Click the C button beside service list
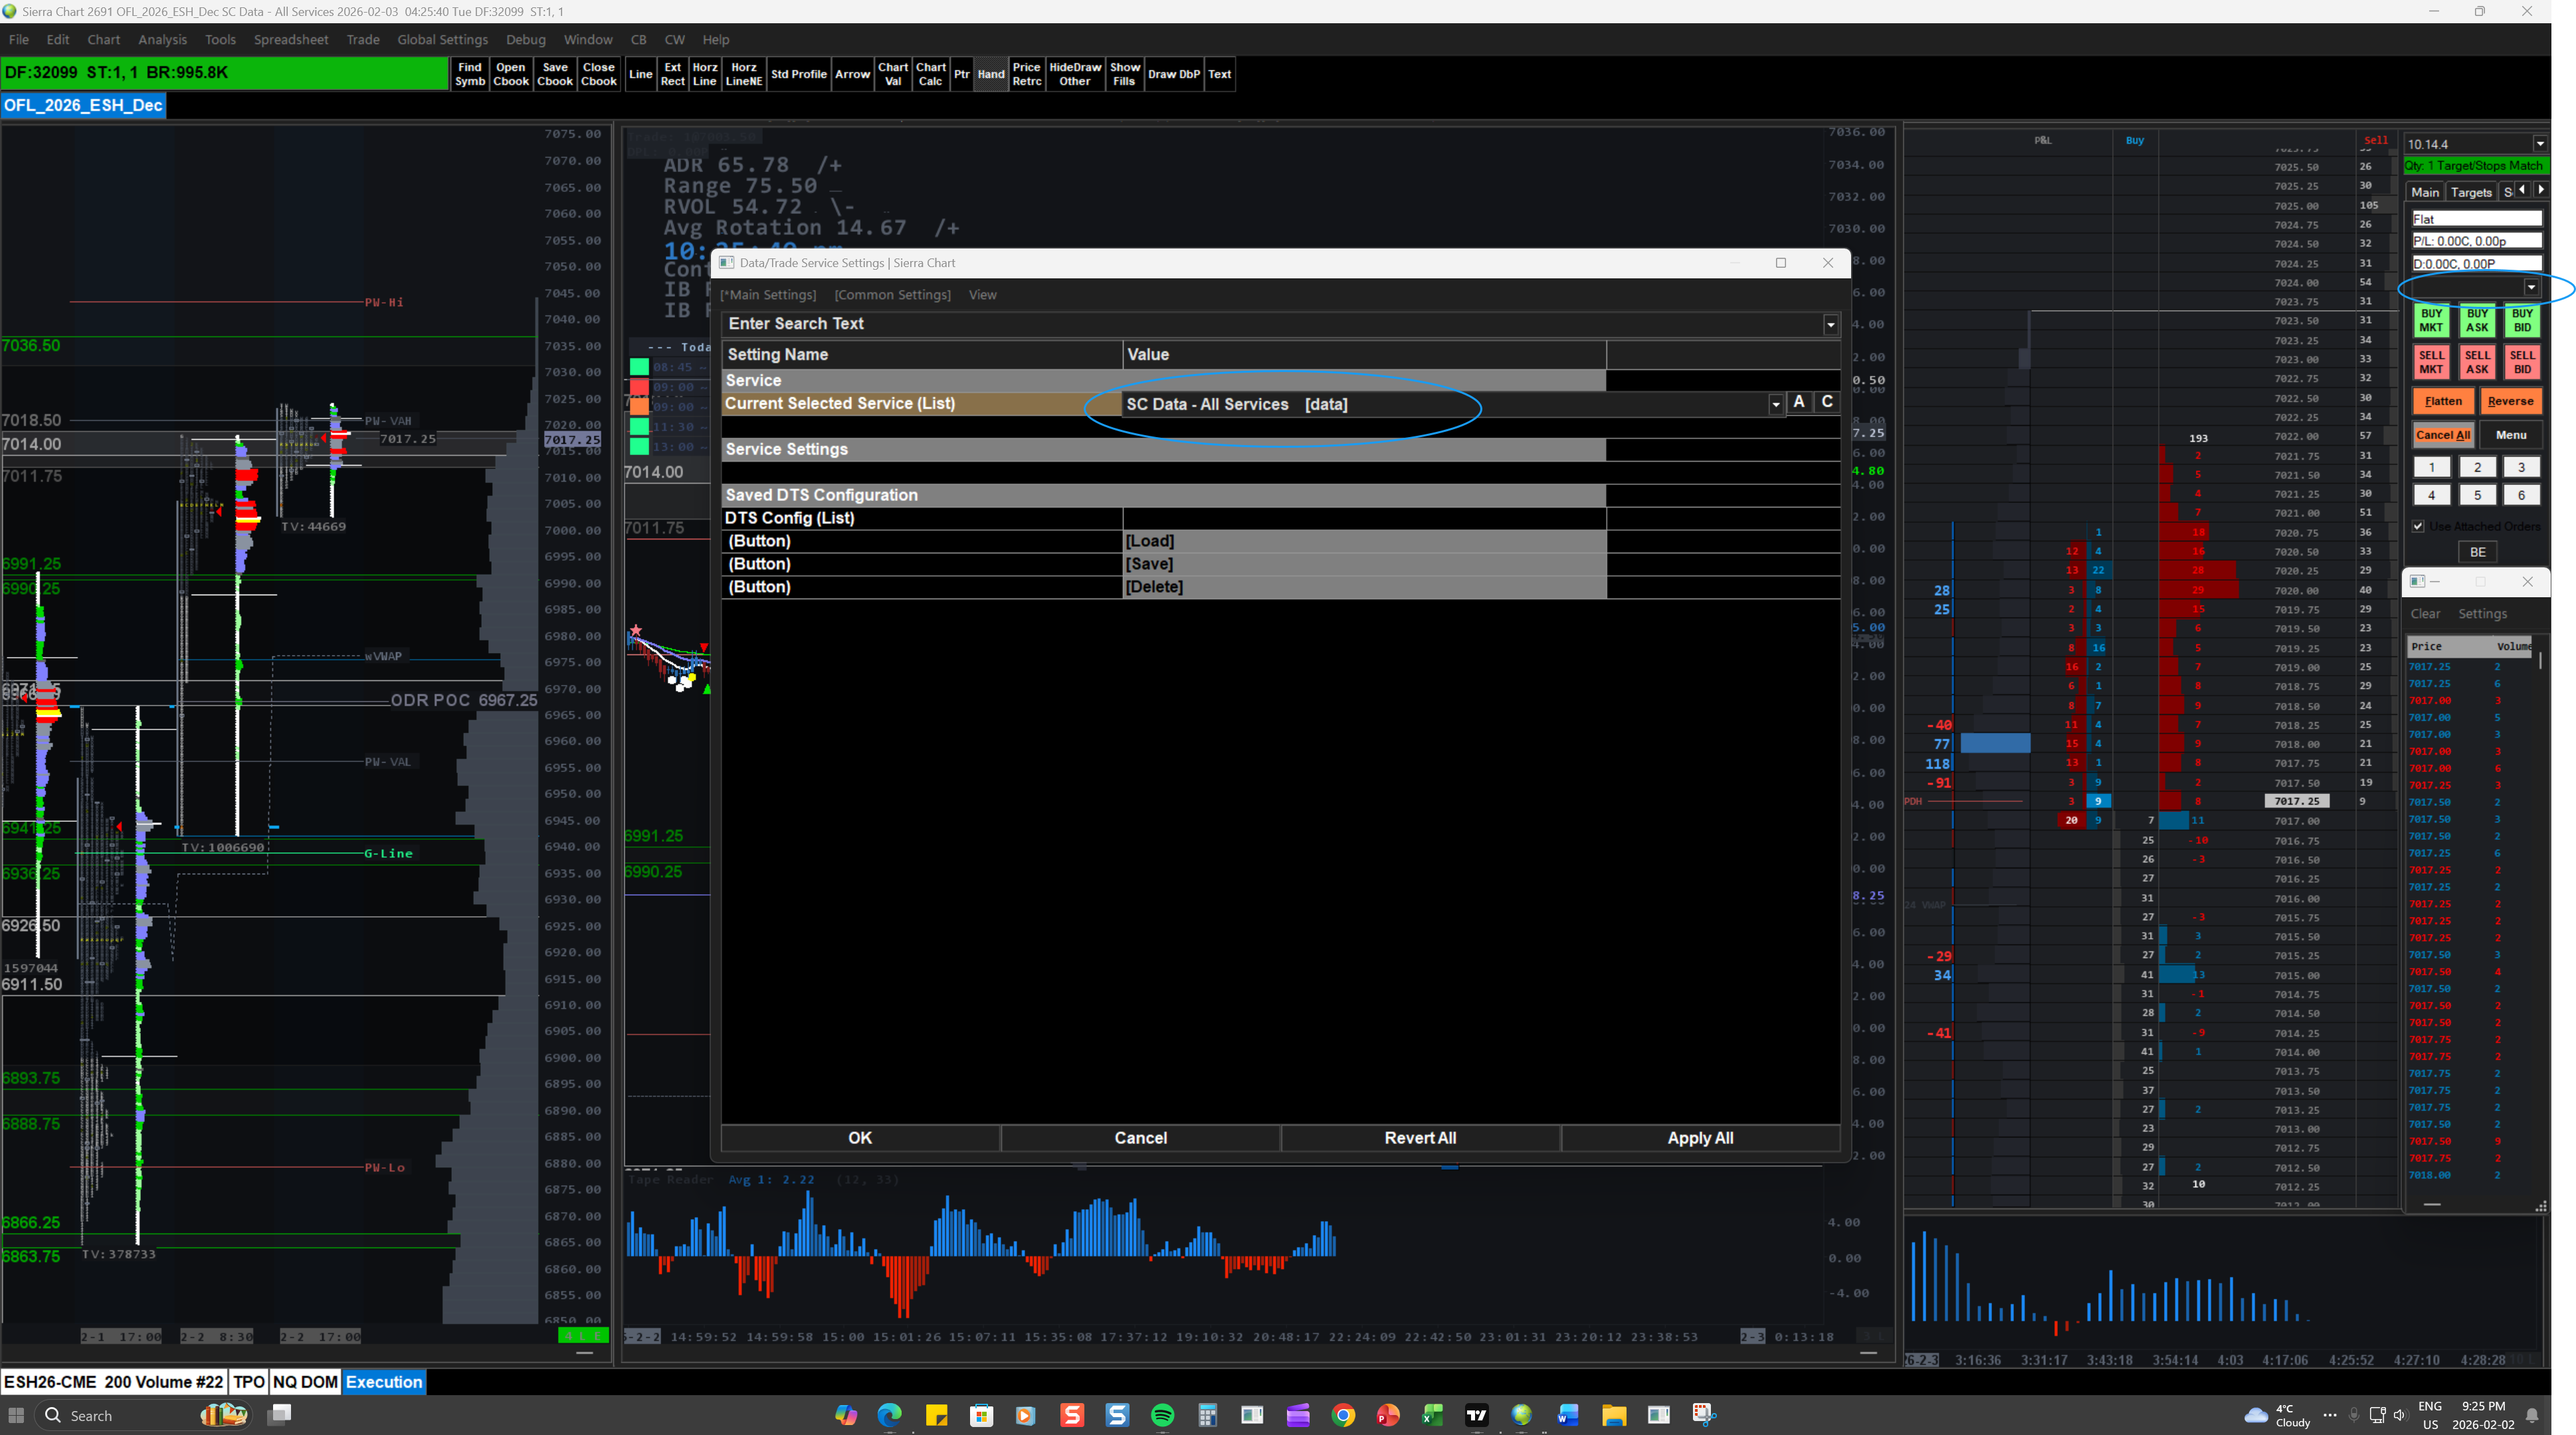Screen dimensions: 2576x1435 click(1827, 402)
